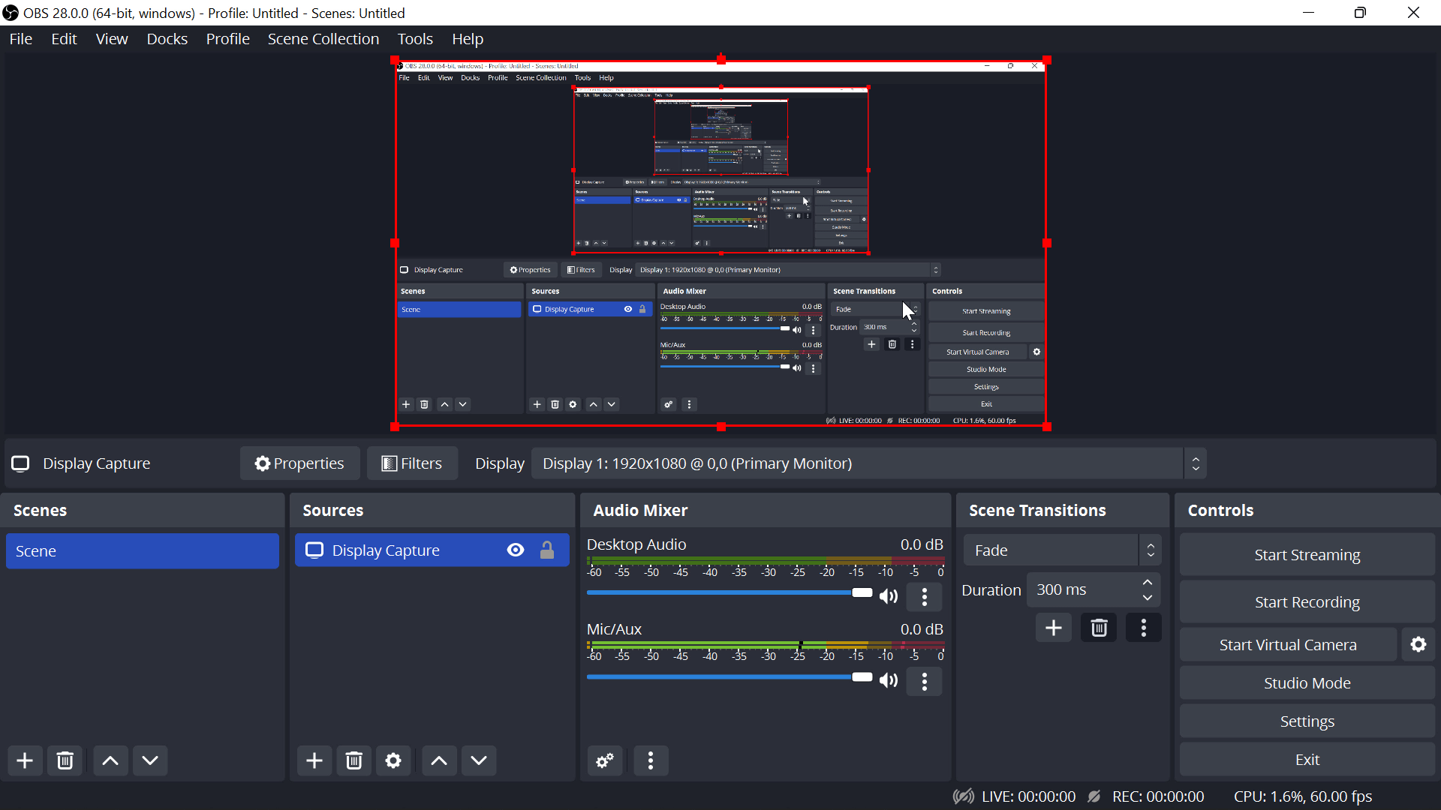Open the Properties tab for Display Capture
This screenshot has height=810, width=1441.
(x=299, y=463)
